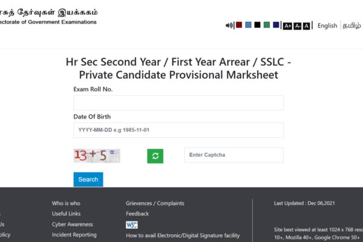
Task: Select the green theme swatch
Action: [267, 25]
